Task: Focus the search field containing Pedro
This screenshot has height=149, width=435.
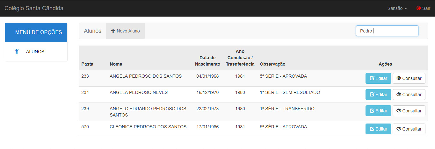Action: [x=387, y=31]
